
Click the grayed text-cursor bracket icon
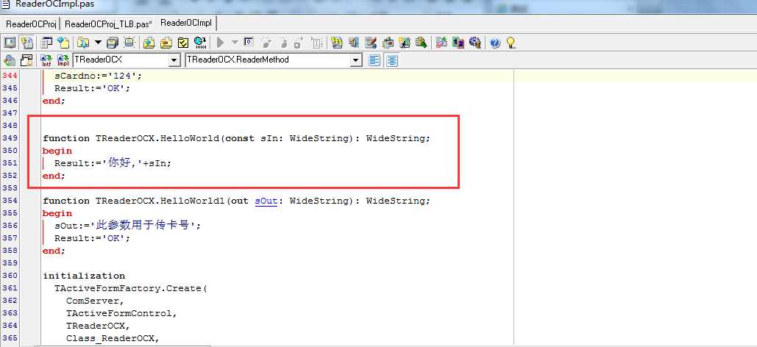[316, 43]
